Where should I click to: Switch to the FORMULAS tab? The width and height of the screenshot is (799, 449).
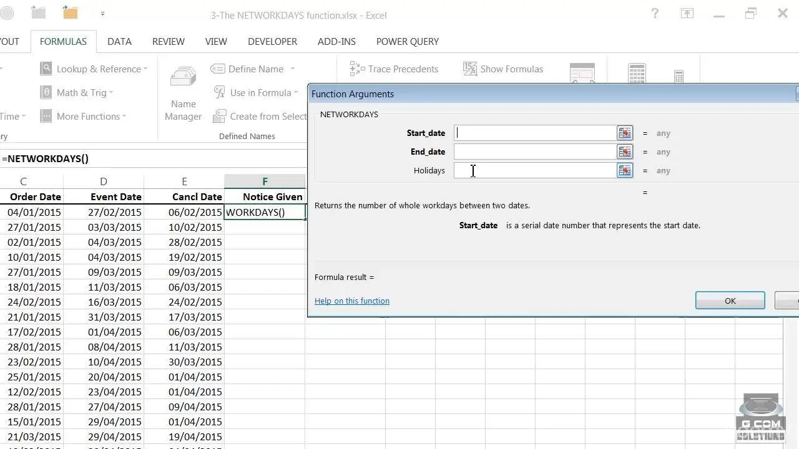(63, 42)
